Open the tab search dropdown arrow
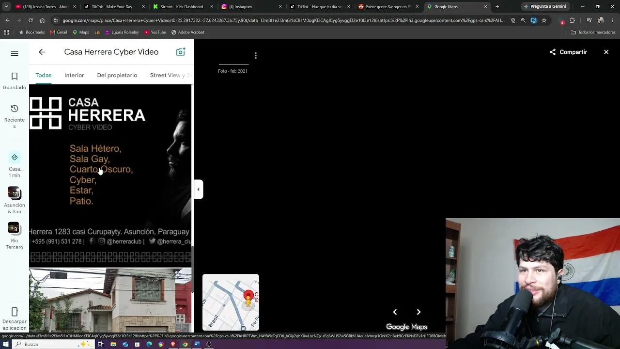Viewport: 620px width, 349px height. click(x=6, y=7)
